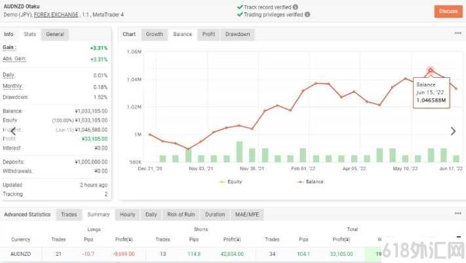Open the General tab in Info panel
Viewport: 466px width, 263px height.
pyautogui.click(x=55, y=35)
